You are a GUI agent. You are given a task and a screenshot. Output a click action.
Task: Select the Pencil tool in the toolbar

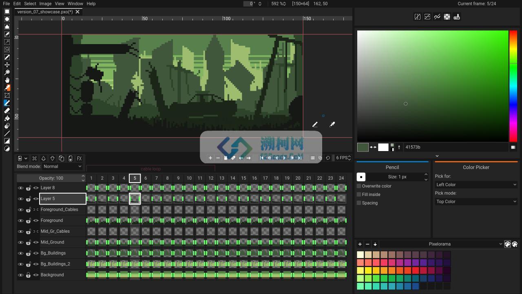coord(7,103)
